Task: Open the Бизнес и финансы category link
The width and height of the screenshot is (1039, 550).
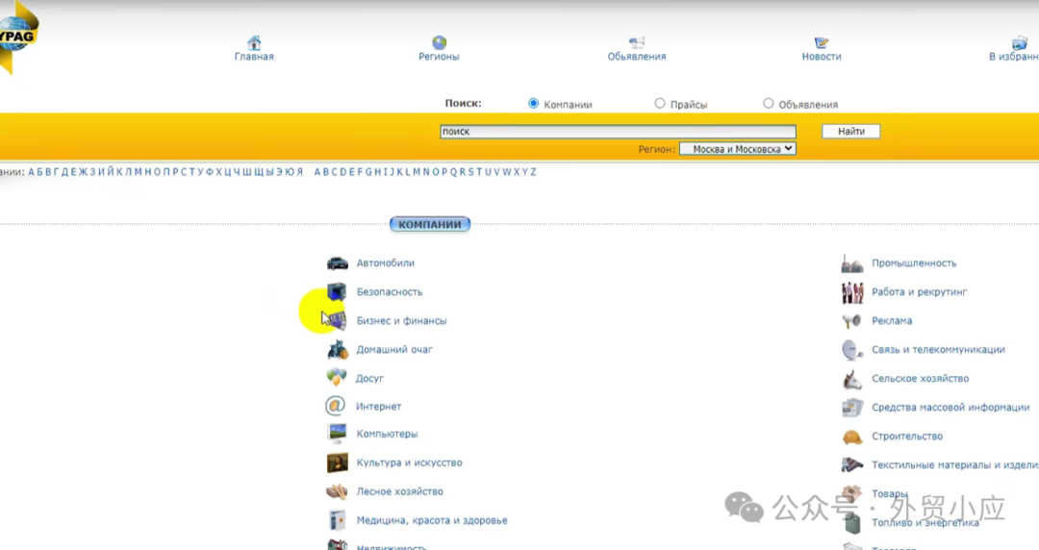Action: click(x=401, y=321)
